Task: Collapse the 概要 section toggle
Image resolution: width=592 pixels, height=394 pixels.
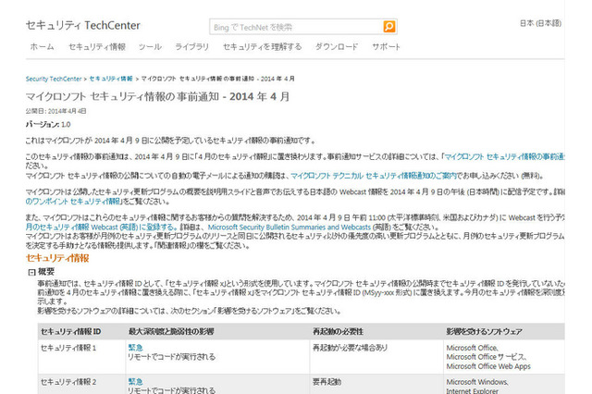Action: [31, 273]
